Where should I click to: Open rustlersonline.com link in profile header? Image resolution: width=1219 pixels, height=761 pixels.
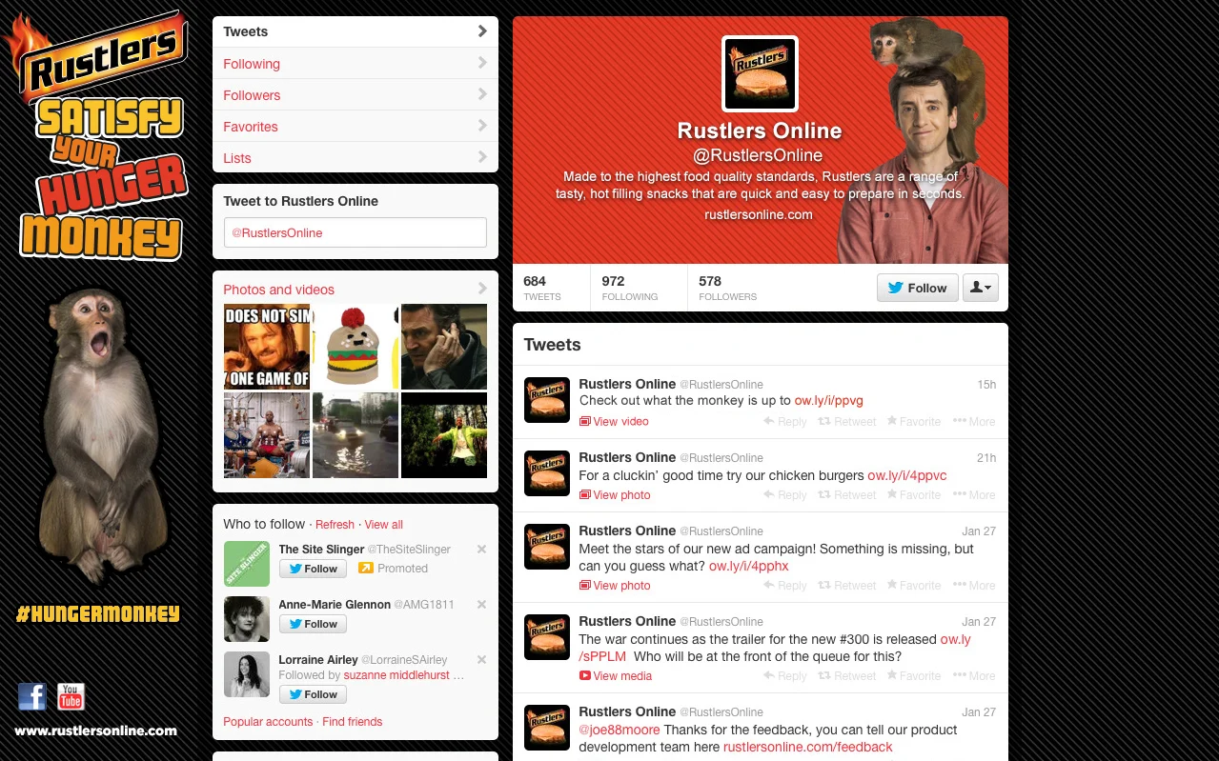(759, 215)
